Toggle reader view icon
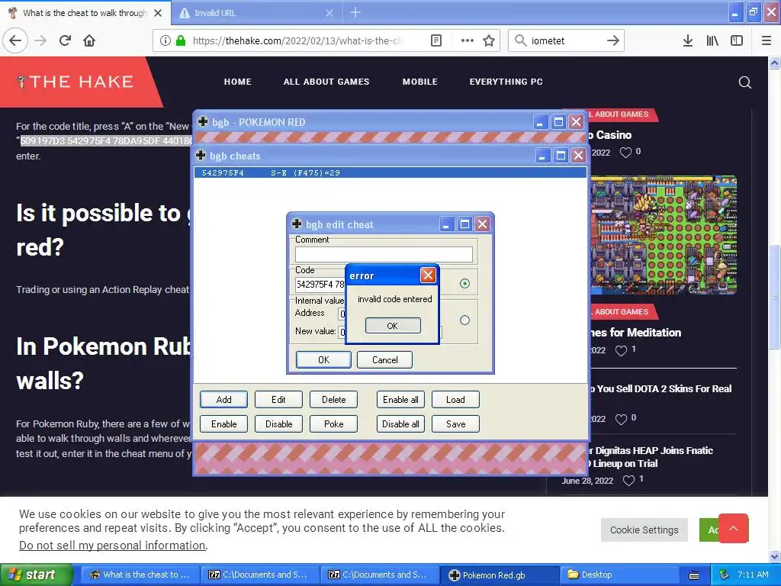This screenshot has width=781, height=586. tap(435, 40)
